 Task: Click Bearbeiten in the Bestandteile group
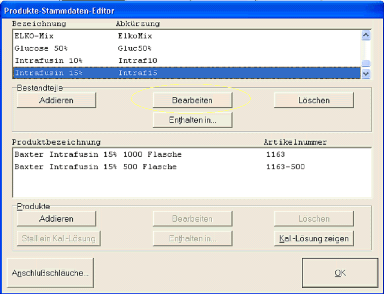192,100
